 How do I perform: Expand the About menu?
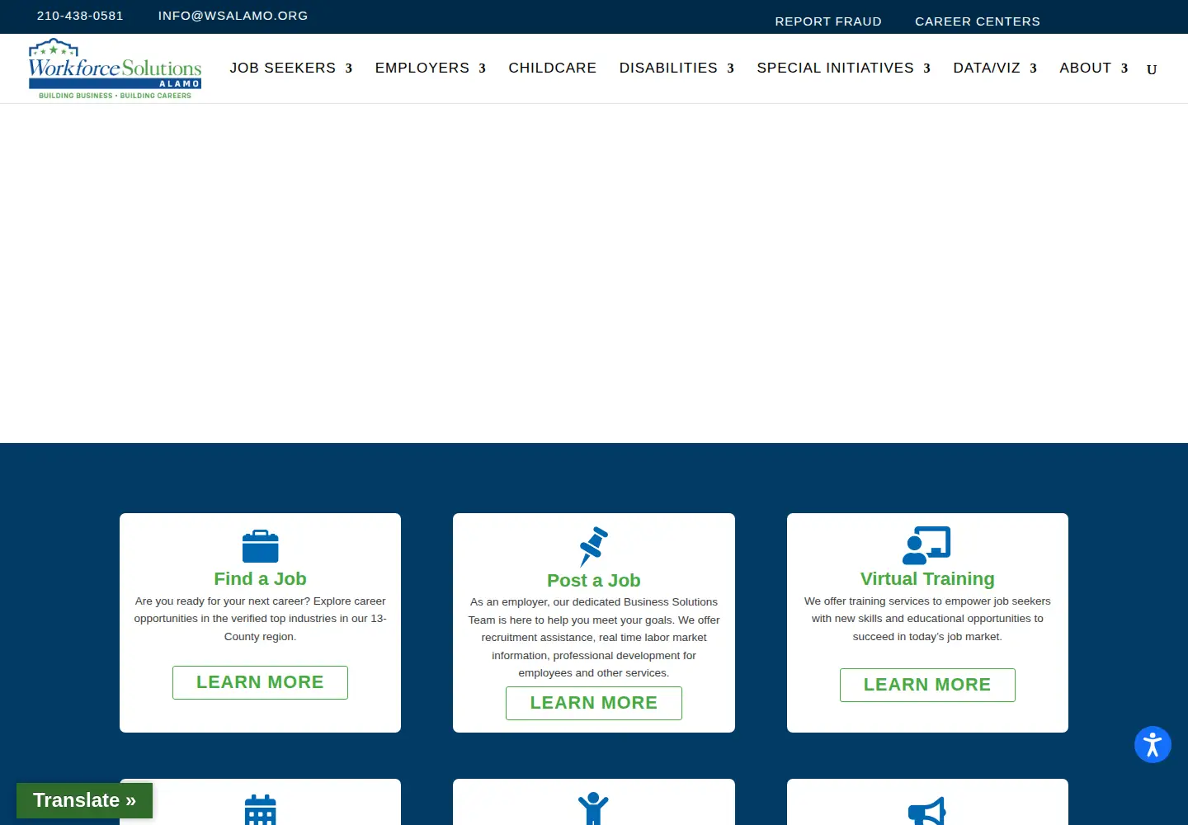(x=1094, y=68)
